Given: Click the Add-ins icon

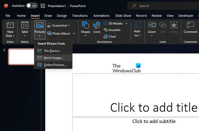Looking at the screenshot, I should pos(137,25).
